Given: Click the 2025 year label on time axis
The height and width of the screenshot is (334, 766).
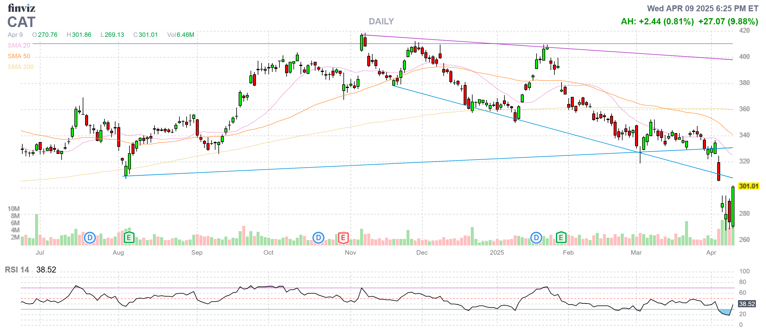Looking at the screenshot, I should (x=497, y=253).
